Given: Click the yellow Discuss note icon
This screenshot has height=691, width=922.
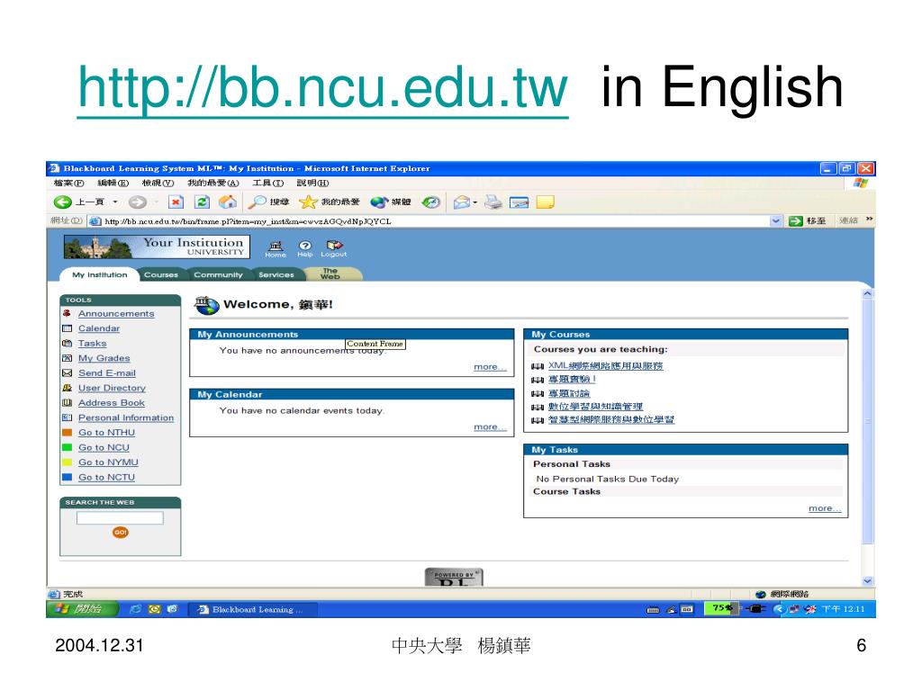Looking at the screenshot, I should tap(545, 202).
